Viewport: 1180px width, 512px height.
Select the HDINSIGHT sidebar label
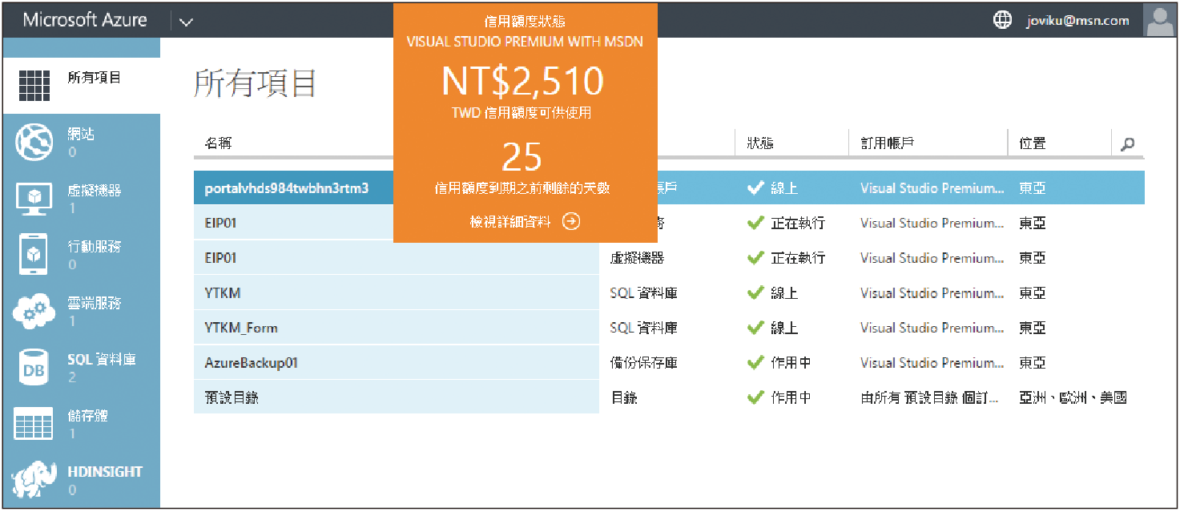pos(105,472)
